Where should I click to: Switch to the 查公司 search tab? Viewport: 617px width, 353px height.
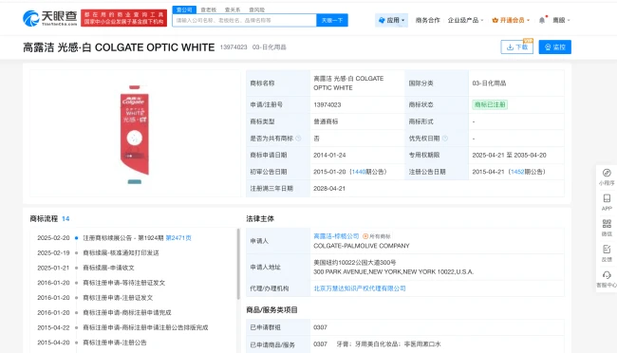184,9
